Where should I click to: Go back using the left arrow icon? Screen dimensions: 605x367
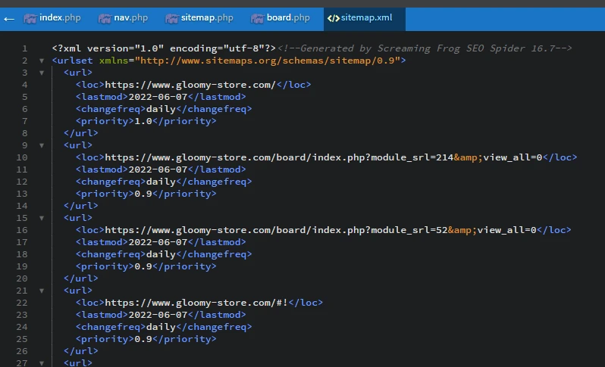coord(9,18)
